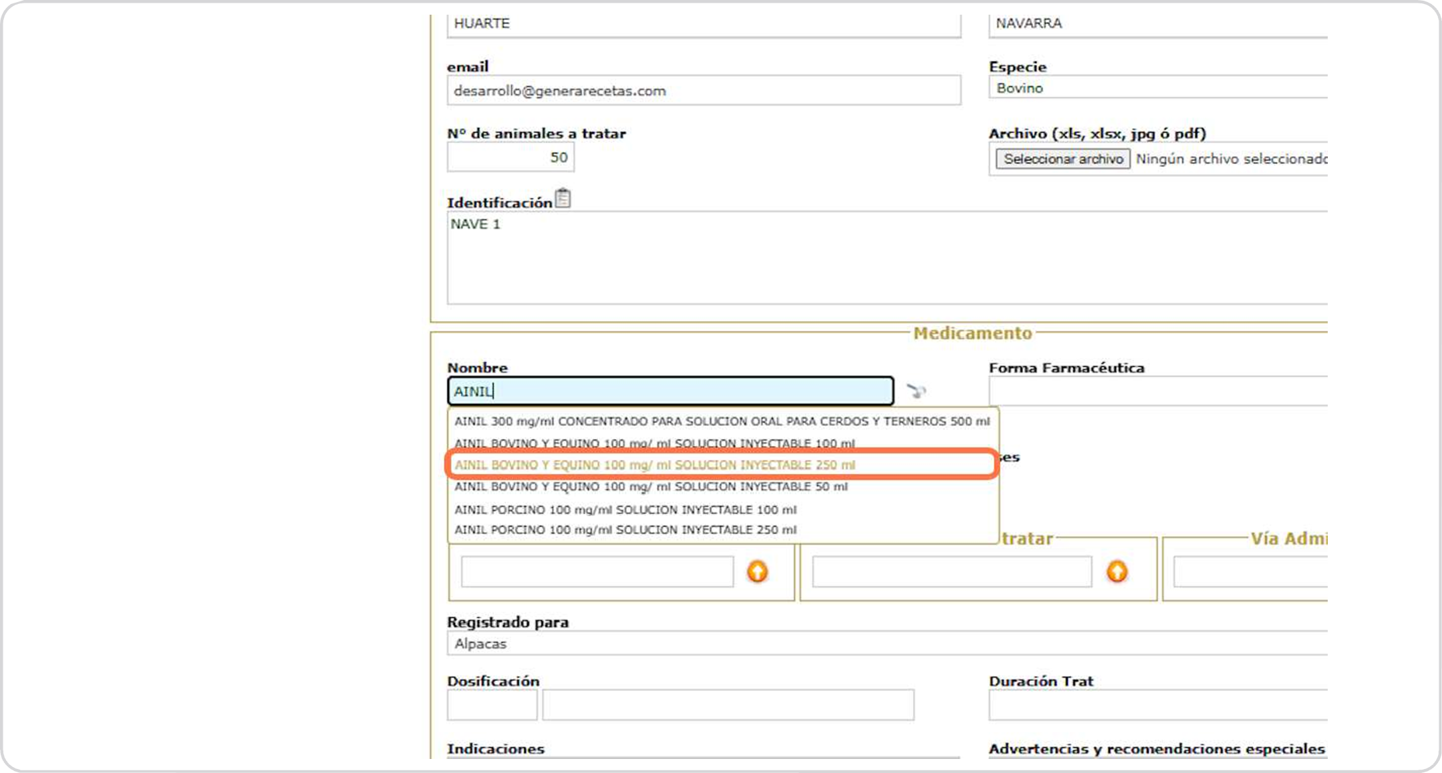The image size is (1442, 773).
Task: Pick highlighted AINIL BOVINO Y EQUINO 250 ml
Action: (655, 465)
